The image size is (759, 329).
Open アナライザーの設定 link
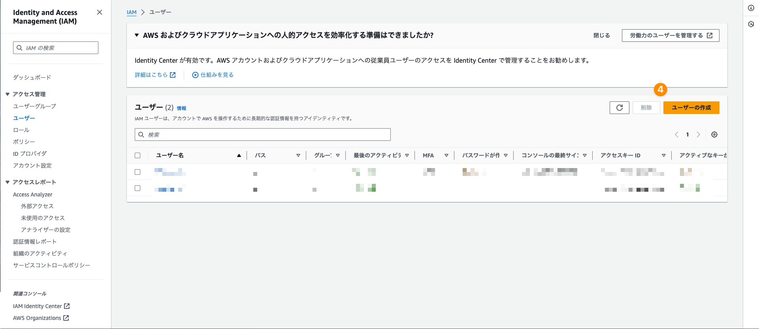46,230
